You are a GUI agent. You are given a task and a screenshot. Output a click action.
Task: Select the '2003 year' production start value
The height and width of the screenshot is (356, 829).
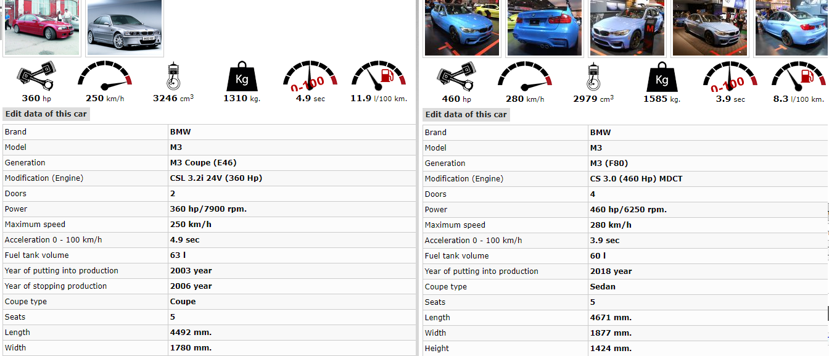click(191, 271)
